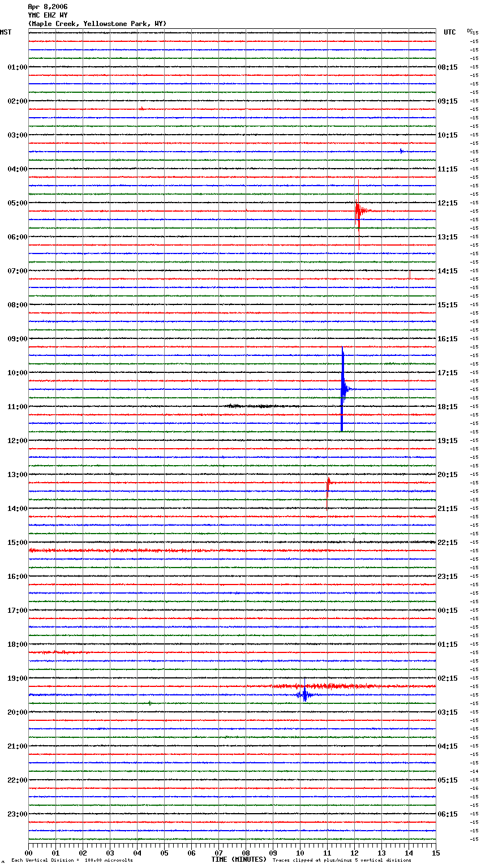This screenshot has width=481, height=868.
Task: Click the 'TIME (MINUTES)' axis title
Action: [239, 860]
